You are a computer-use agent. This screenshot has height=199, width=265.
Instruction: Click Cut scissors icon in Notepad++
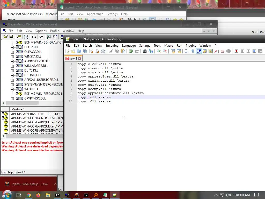pos(111,51)
